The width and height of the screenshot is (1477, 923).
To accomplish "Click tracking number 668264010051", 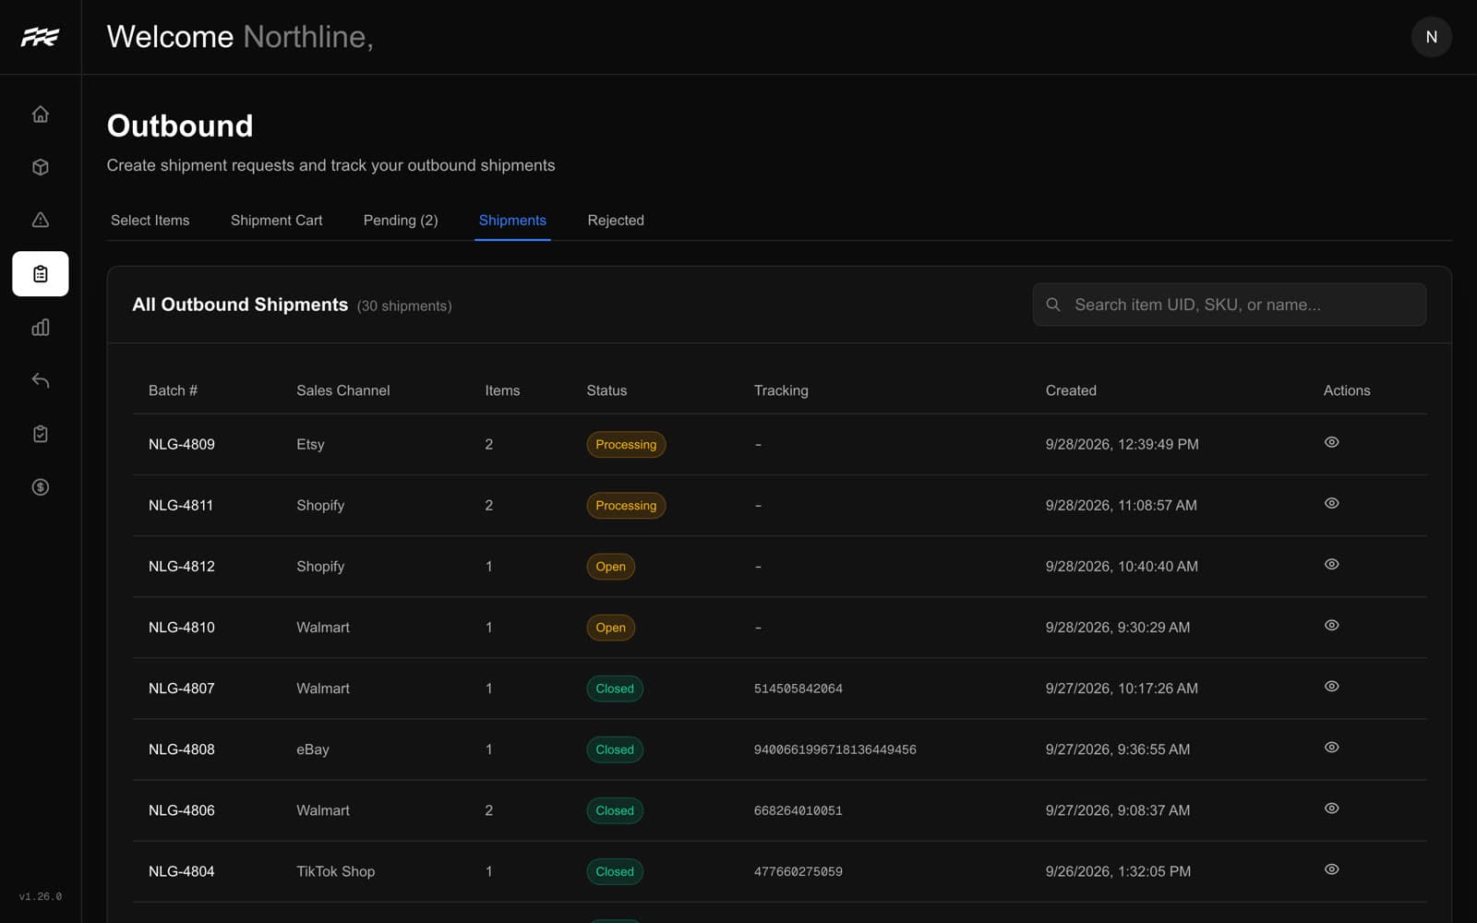I will tap(799, 810).
